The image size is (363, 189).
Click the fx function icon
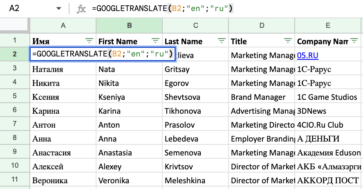tap(82, 9)
